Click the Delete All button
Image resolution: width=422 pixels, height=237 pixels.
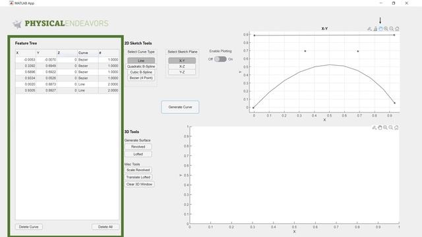click(x=105, y=226)
